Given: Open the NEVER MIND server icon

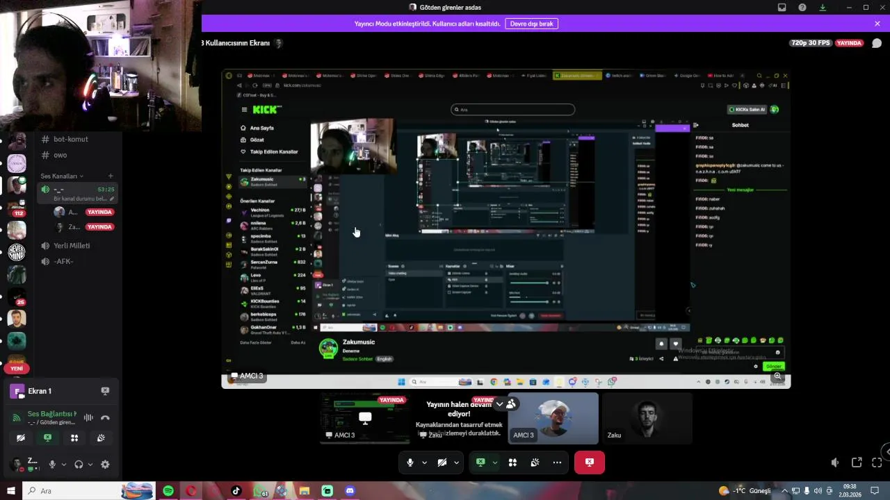Looking at the screenshot, I should point(17,252).
